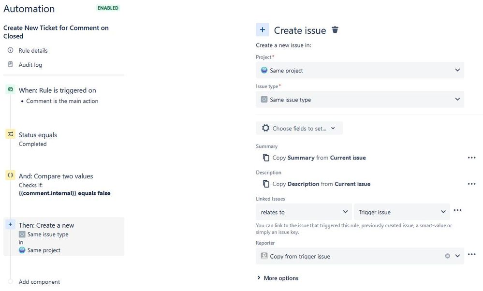
Task: Click the yellow Status equals condition icon
Action: tap(11, 134)
